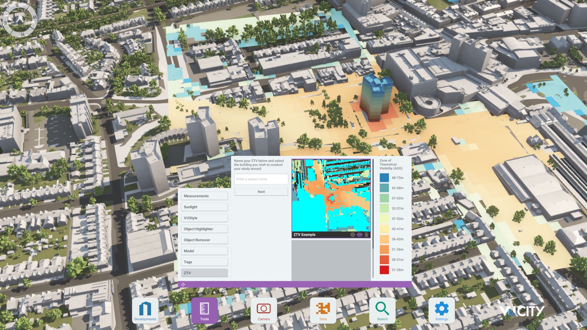The height and width of the screenshot is (330, 587).
Task: Open the Settings gear icon
Action: (441, 310)
